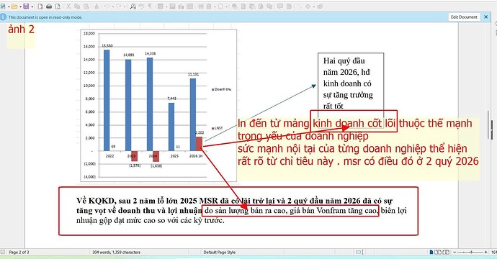The width and height of the screenshot is (497, 259).
Task: Switch to Single-page view icon
Action: point(431,253)
